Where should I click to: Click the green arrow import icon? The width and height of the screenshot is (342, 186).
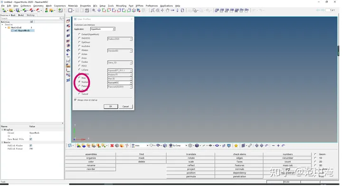[x=25, y=10]
